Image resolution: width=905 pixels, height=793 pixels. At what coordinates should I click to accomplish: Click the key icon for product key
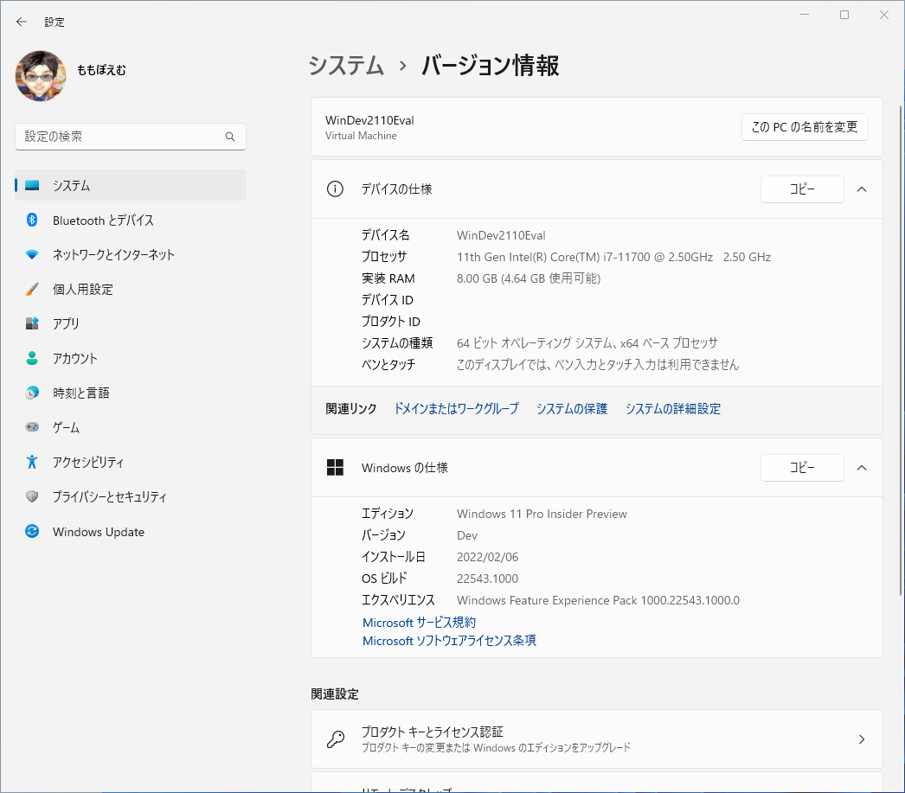(336, 739)
